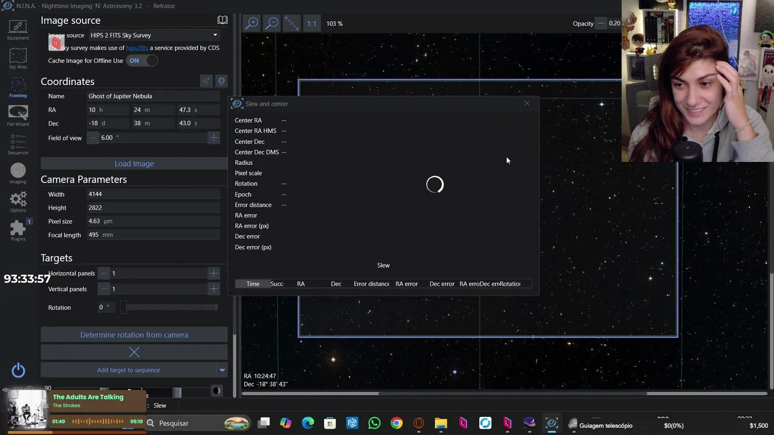Viewport: 774px width, 435px height.
Task: Click the Load Image button
Action: point(134,164)
